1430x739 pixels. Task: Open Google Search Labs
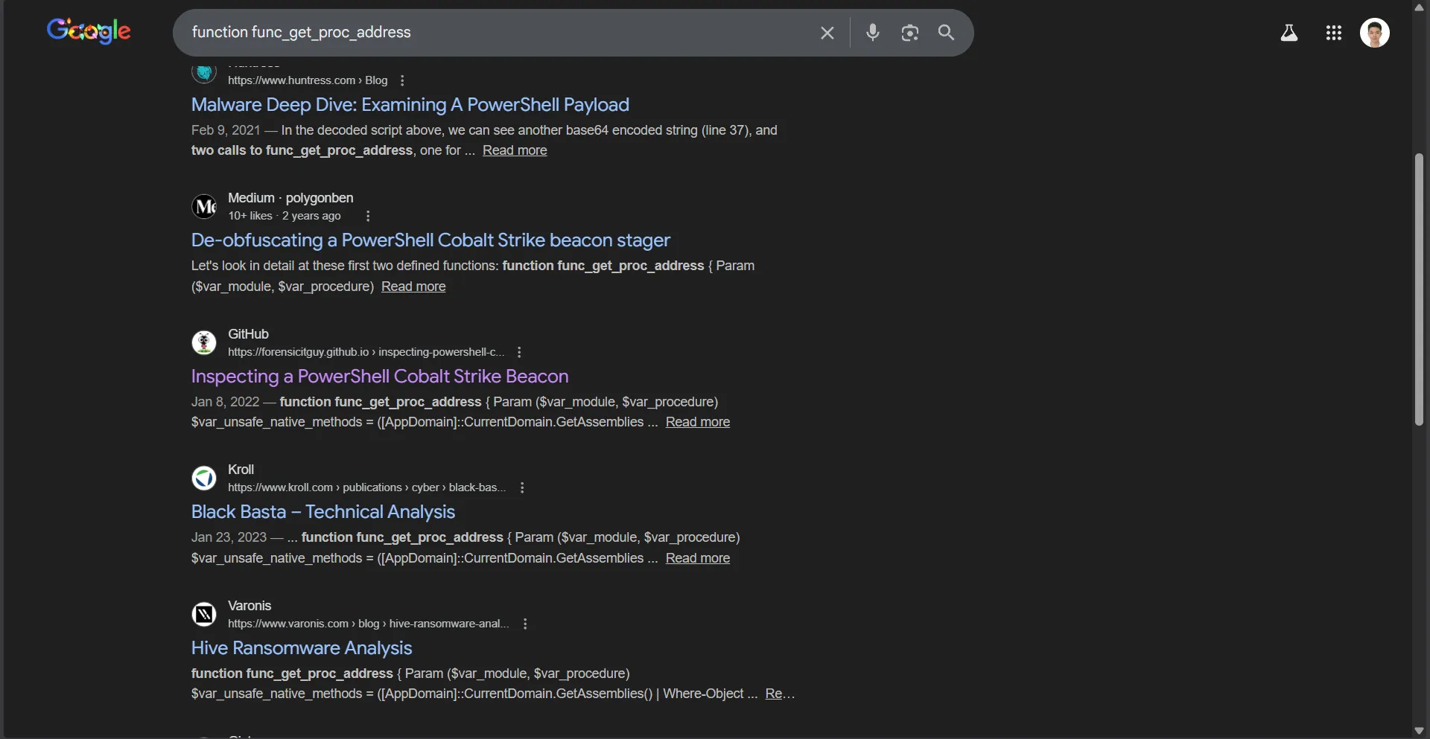pyautogui.click(x=1290, y=33)
